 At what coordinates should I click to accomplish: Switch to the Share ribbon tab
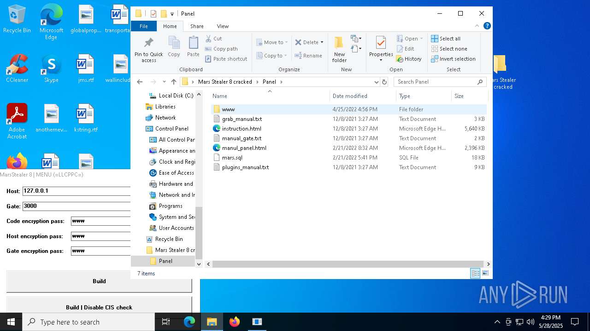click(x=197, y=26)
